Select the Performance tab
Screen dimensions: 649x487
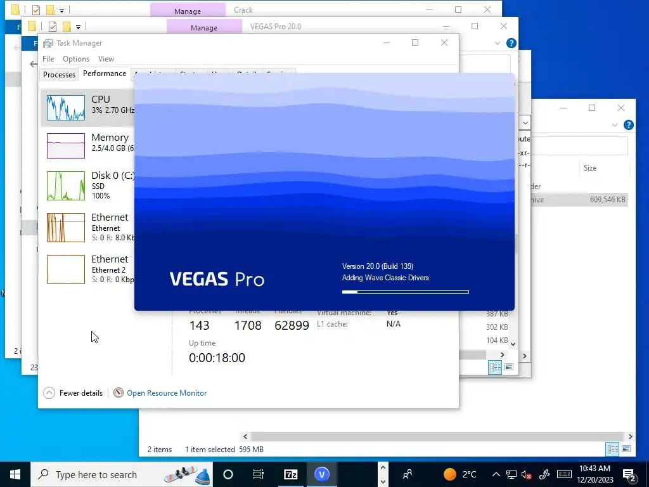[105, 74]
